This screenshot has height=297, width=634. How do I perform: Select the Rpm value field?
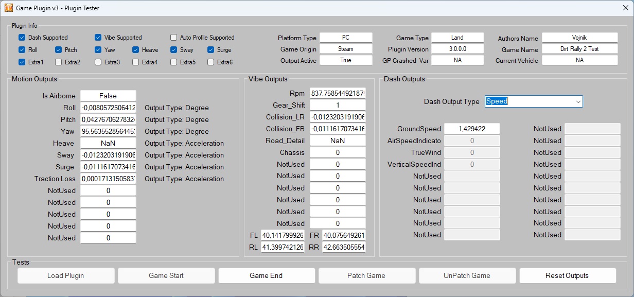pyautogui.click(x=338, y=93)
